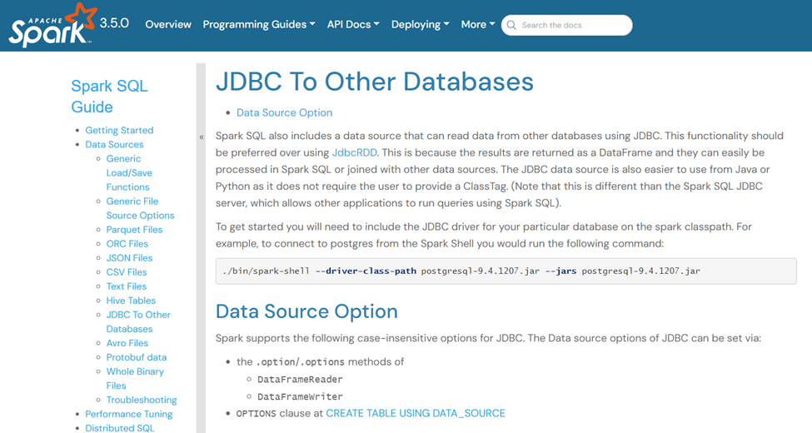The width and height of the screenshot is (812, 433).
Task: Open the Spark SQL Guide sidebar heading
Action: click(109, 96)
